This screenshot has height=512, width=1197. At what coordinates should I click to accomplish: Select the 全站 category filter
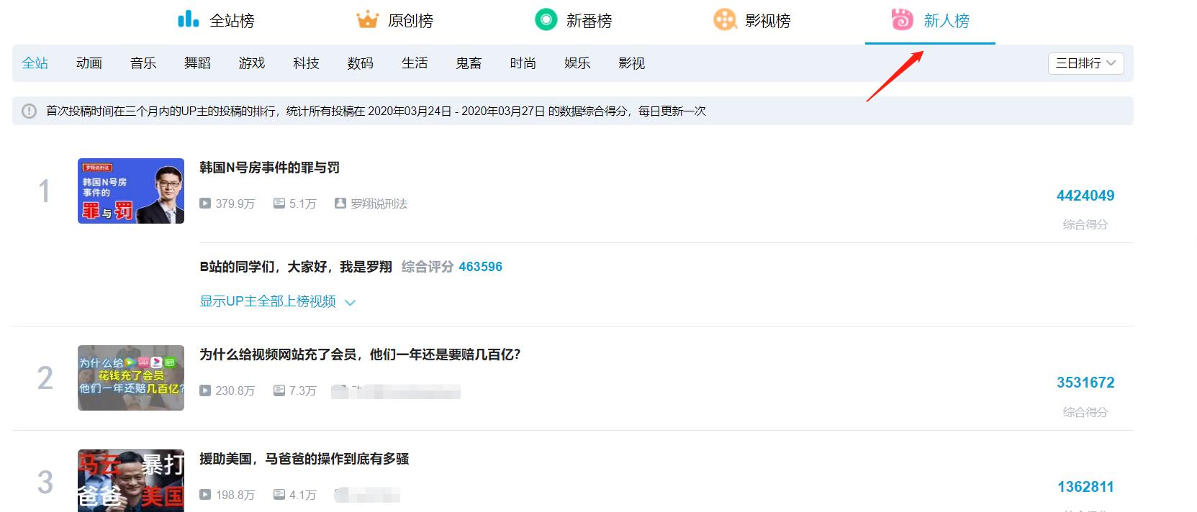(x=35, y=63)
